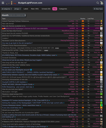106x128 pixels.
Task: Click the New Topic button
Action: coord(98,9)
